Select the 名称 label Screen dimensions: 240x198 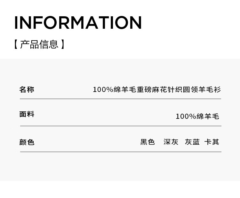click(x=27, y=89)
